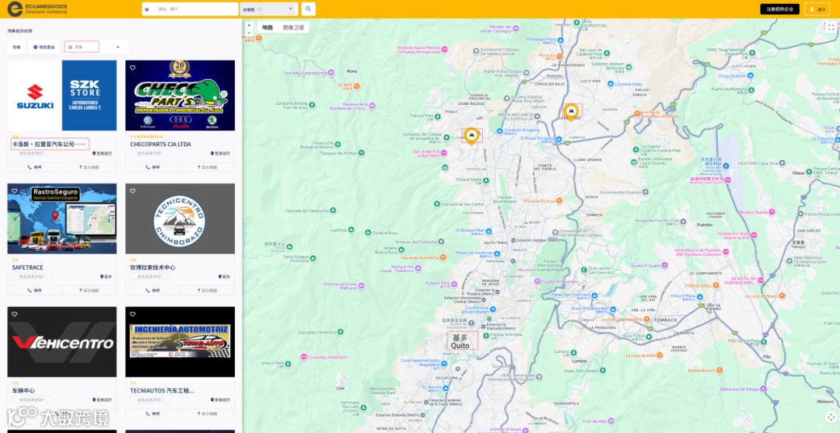Zoom out the map with the minus
Screen dimensions: 840x433
[249, 33]
